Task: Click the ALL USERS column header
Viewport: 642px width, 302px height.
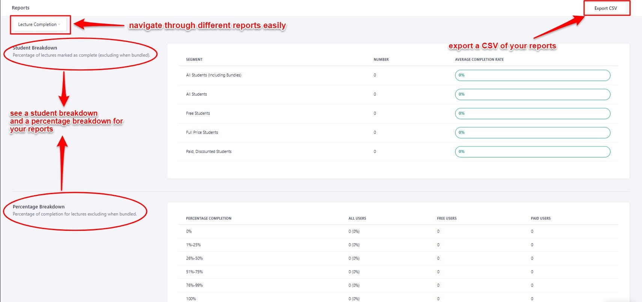Action: (x=357, y=218)
